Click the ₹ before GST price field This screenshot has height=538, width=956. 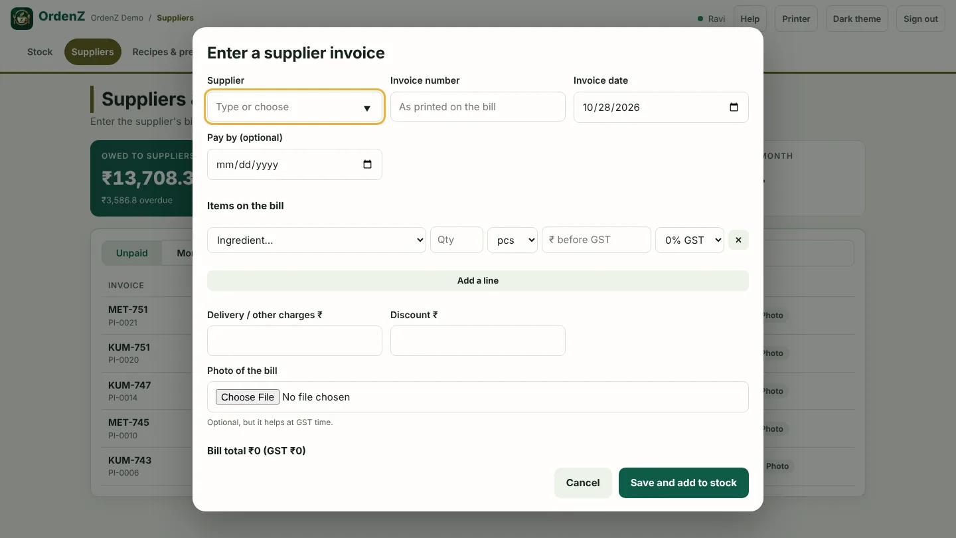pos(596,240)
